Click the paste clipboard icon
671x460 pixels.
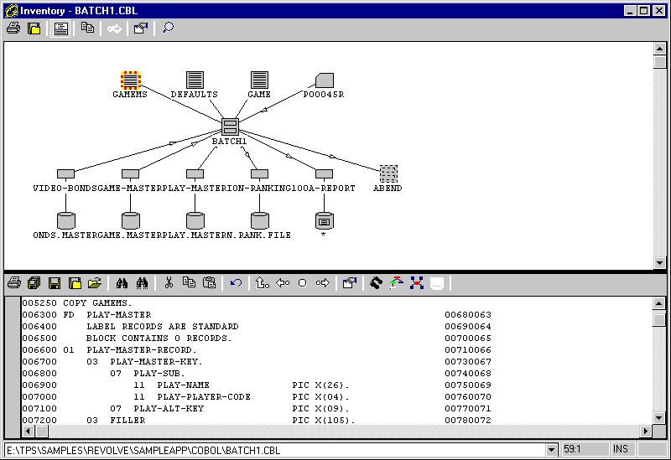coord(209,283)
